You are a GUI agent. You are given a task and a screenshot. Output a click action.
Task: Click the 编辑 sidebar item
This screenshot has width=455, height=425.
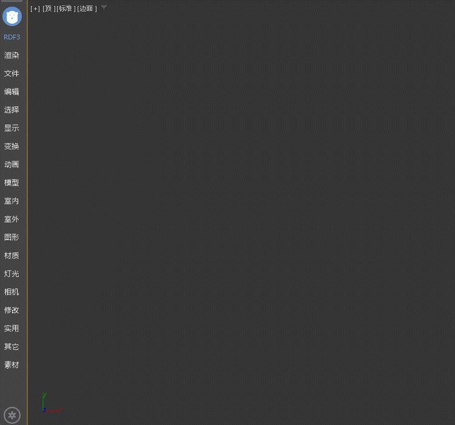coord(12,92)
